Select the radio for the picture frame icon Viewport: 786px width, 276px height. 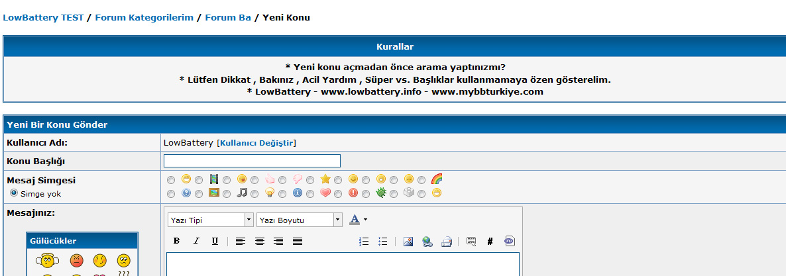point(199,193)
